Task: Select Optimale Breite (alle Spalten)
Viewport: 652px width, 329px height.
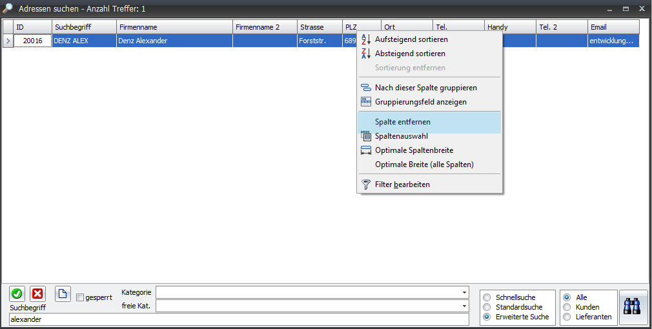Action: 424,164
